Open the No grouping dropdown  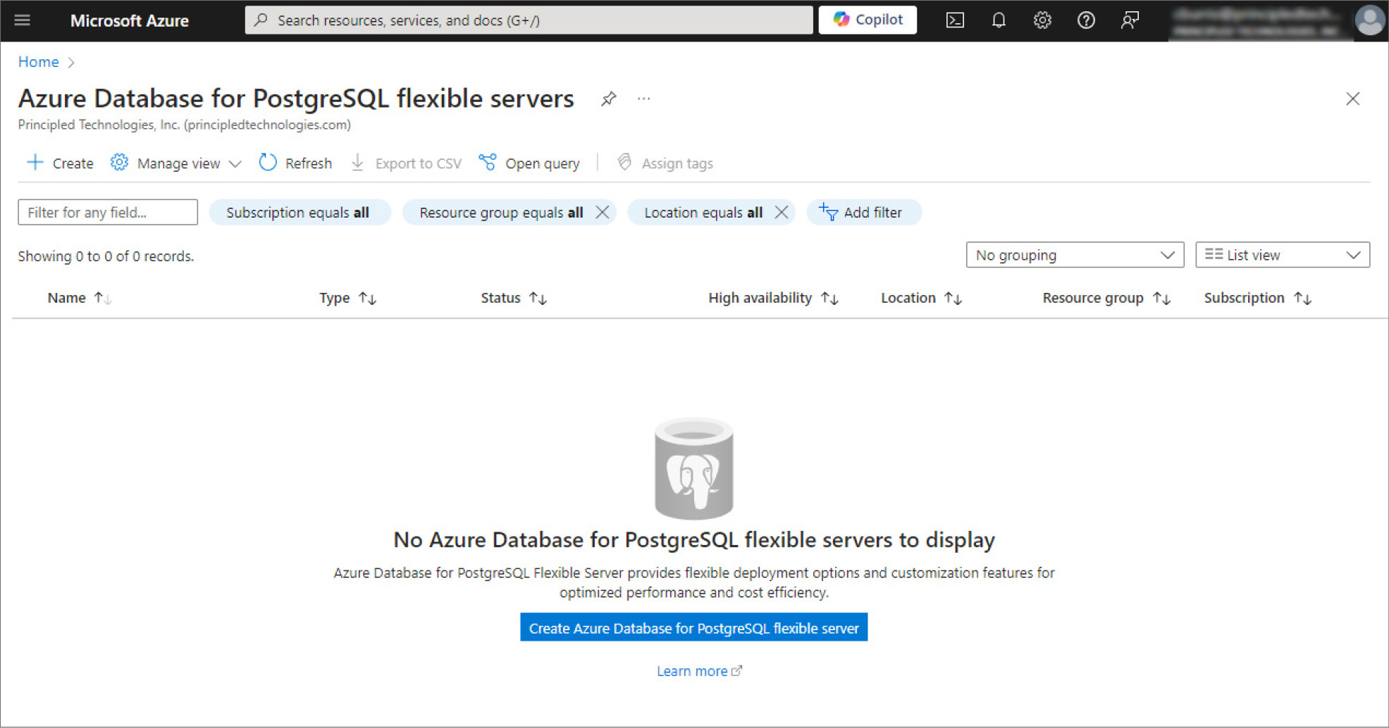(1075, 255)
